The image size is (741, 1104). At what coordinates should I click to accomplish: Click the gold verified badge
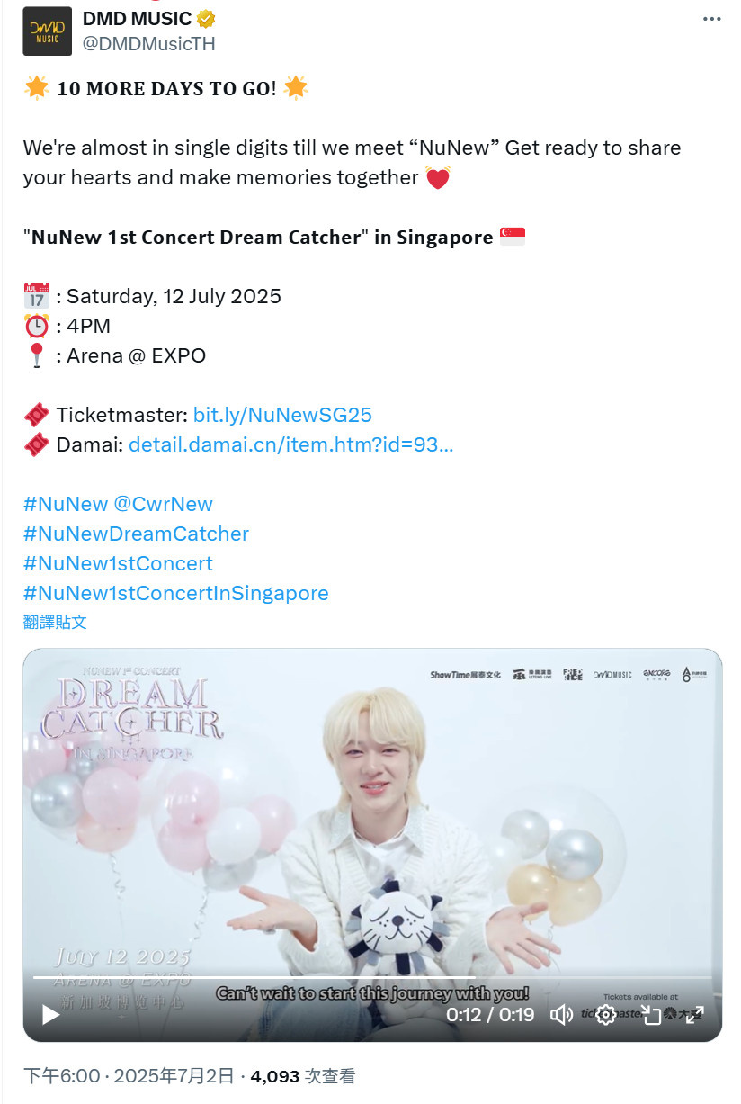pyautogui.click(x=207, y=19)
